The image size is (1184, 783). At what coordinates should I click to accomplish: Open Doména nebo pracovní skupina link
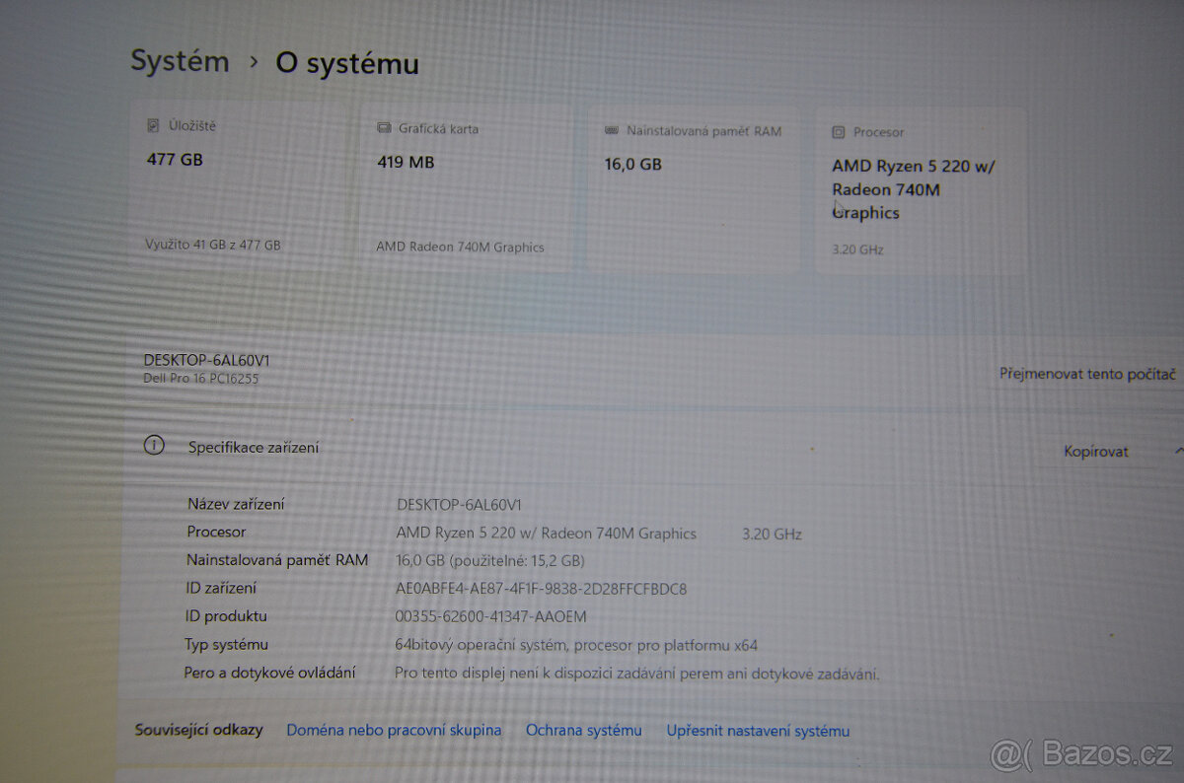coord(394,730)
